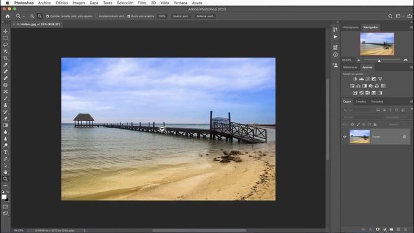Select the Lasso tool
The width and height of the screenshot is (414, 233).
5,45
